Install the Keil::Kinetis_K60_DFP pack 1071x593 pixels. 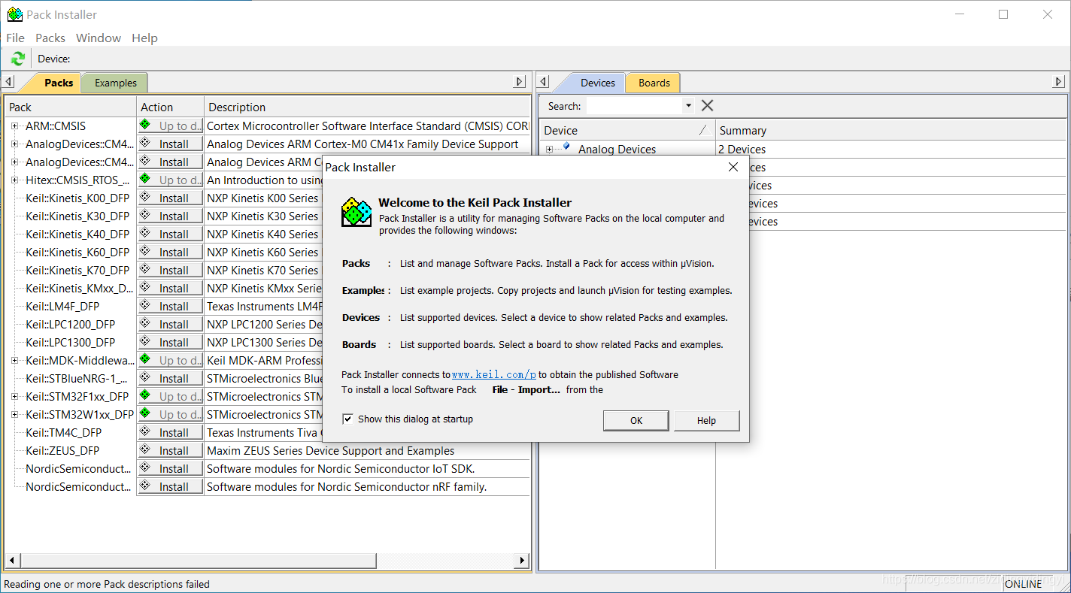(171, 252)
